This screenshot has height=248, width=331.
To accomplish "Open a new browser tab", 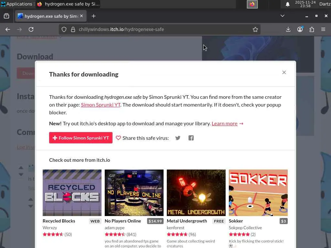I will pyautogui.click(x=93, y=16).
